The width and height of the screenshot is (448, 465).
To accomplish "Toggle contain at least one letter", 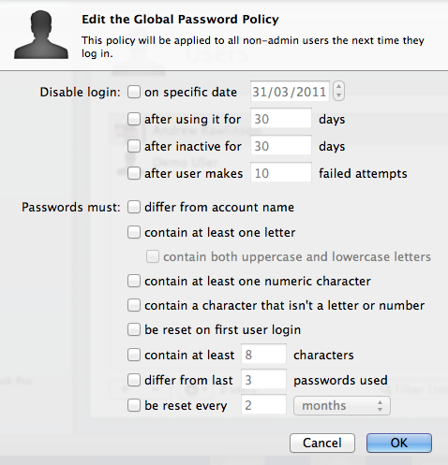I will (134, 232).
